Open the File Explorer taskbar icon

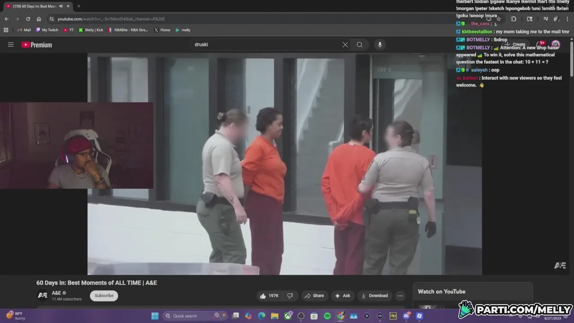(x=274, y=316)
